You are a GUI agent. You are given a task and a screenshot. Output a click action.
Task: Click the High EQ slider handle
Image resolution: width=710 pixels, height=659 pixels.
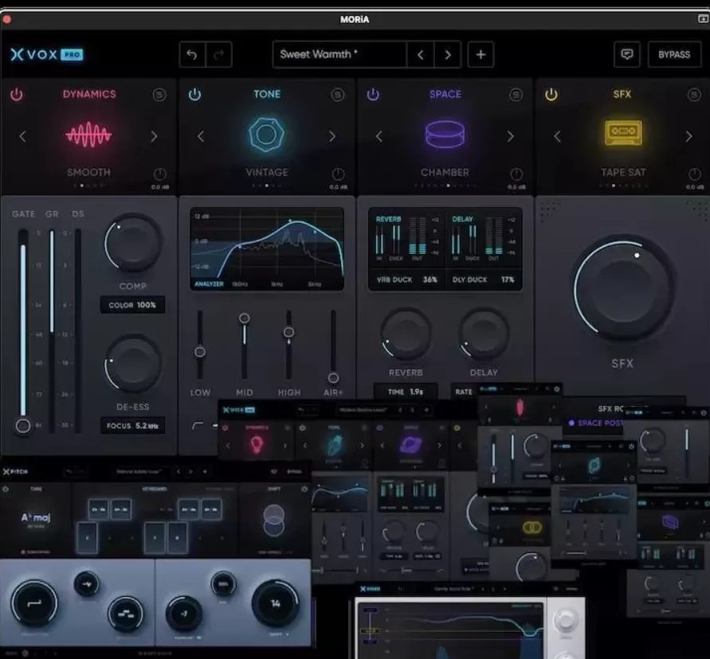(x=288, y=333)
